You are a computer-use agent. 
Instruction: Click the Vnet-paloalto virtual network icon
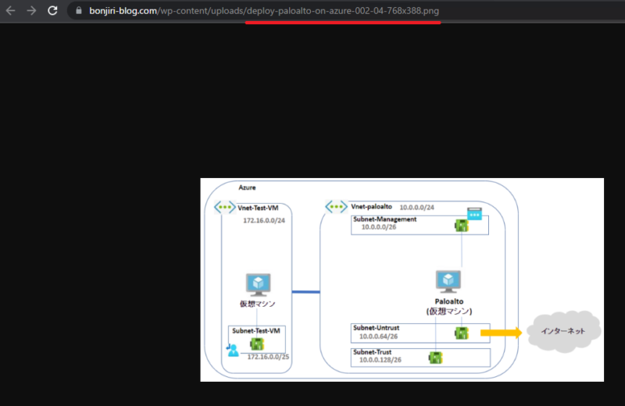(x=336, y=206)
